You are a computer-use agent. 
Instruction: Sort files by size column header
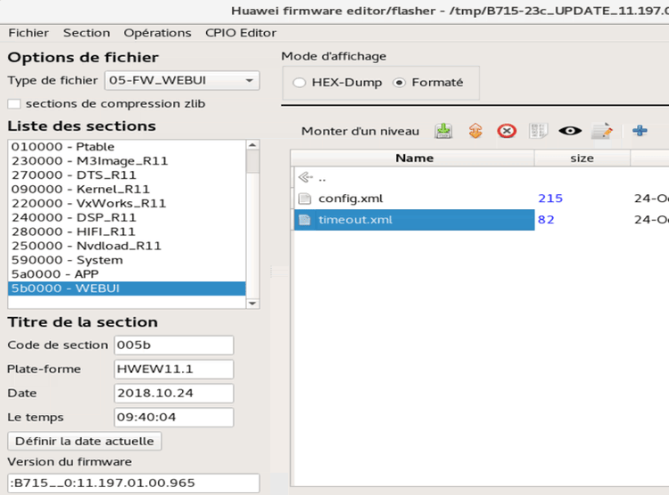tap(582, 158)
